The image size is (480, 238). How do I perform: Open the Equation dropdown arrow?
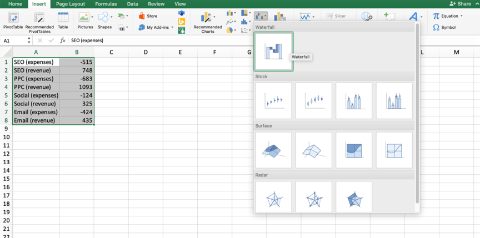click(462, 16)
